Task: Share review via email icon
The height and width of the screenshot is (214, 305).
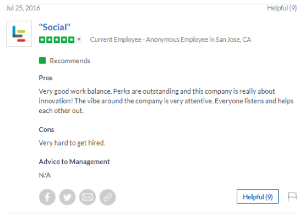Action: [88, 197]
